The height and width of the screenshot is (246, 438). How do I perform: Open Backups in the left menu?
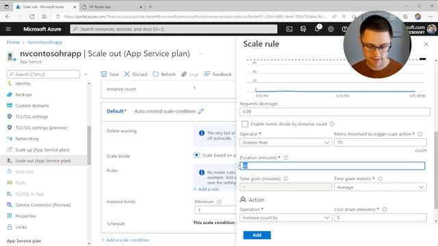[x=23, y=94]
